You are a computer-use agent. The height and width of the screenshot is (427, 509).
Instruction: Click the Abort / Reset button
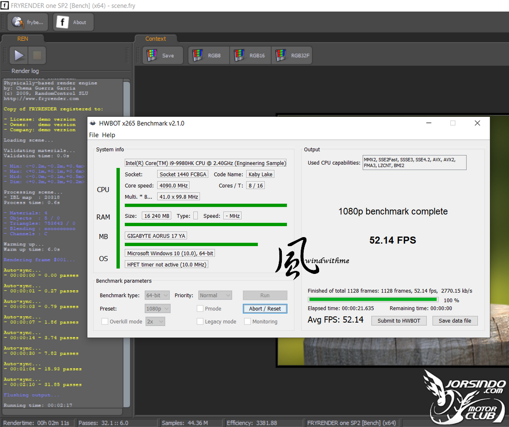(x=265, y=309)
